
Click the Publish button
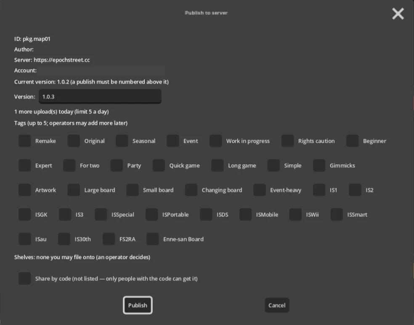click(138, 305)
